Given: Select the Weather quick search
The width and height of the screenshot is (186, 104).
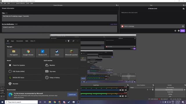Looking at the screenshot, I should click(61, 65).
